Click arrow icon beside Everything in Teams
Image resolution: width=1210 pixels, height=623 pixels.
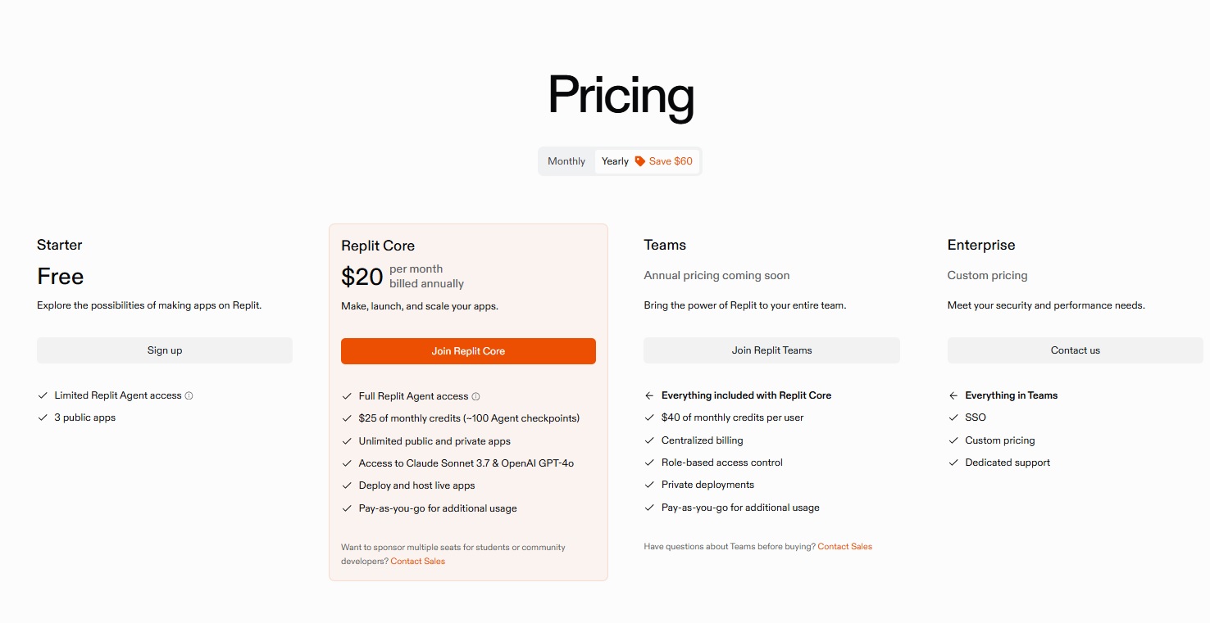953,395
